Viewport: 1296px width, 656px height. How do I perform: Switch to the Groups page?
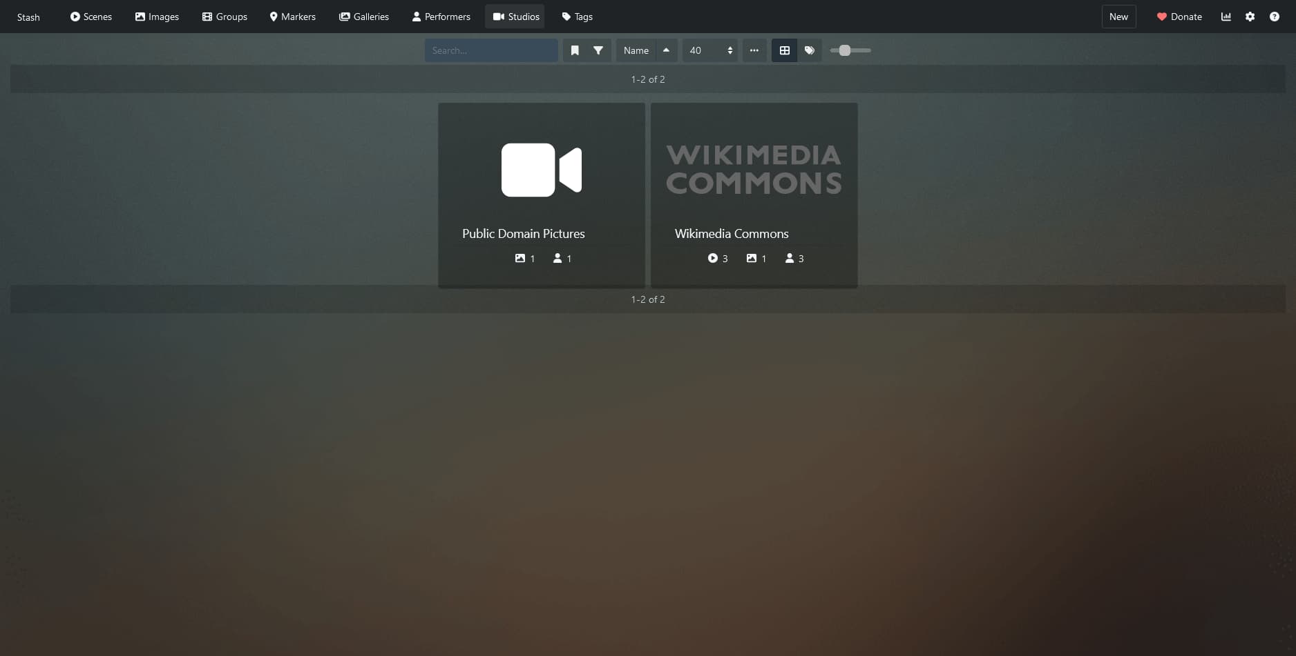coord(225,17)
